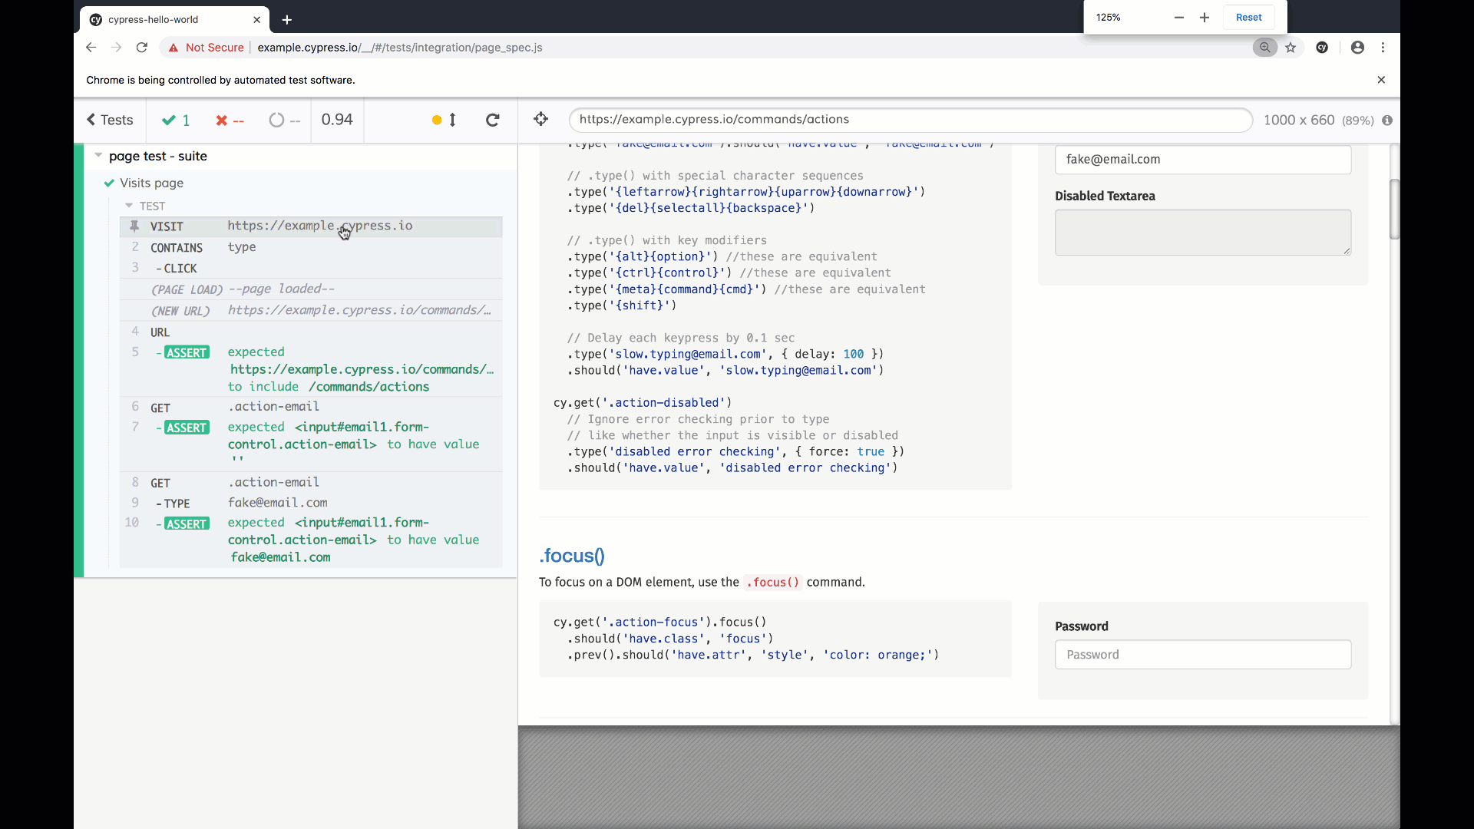Click the Back navigation arrow button

coord(91,48)
